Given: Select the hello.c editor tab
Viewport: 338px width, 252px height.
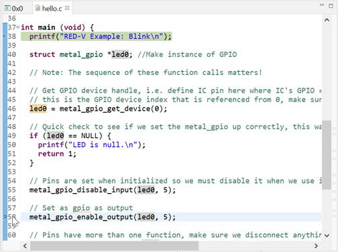Looking at the screenshot, I should 52,9.
